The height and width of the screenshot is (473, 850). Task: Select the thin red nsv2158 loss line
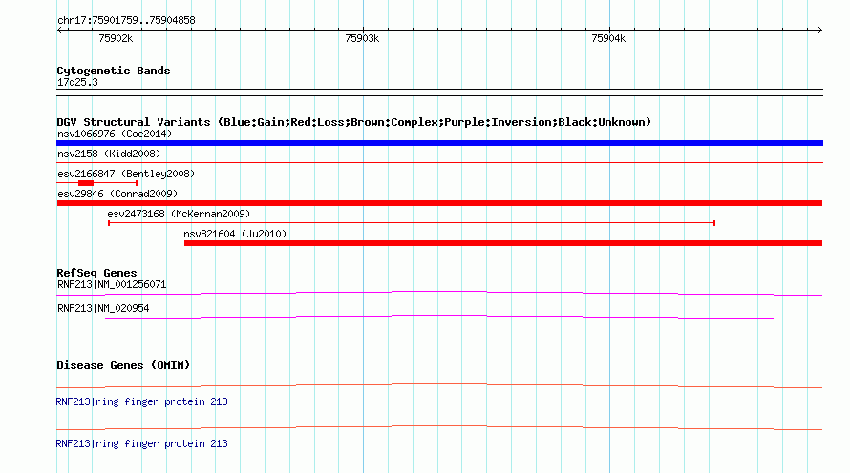pos(439,162)
